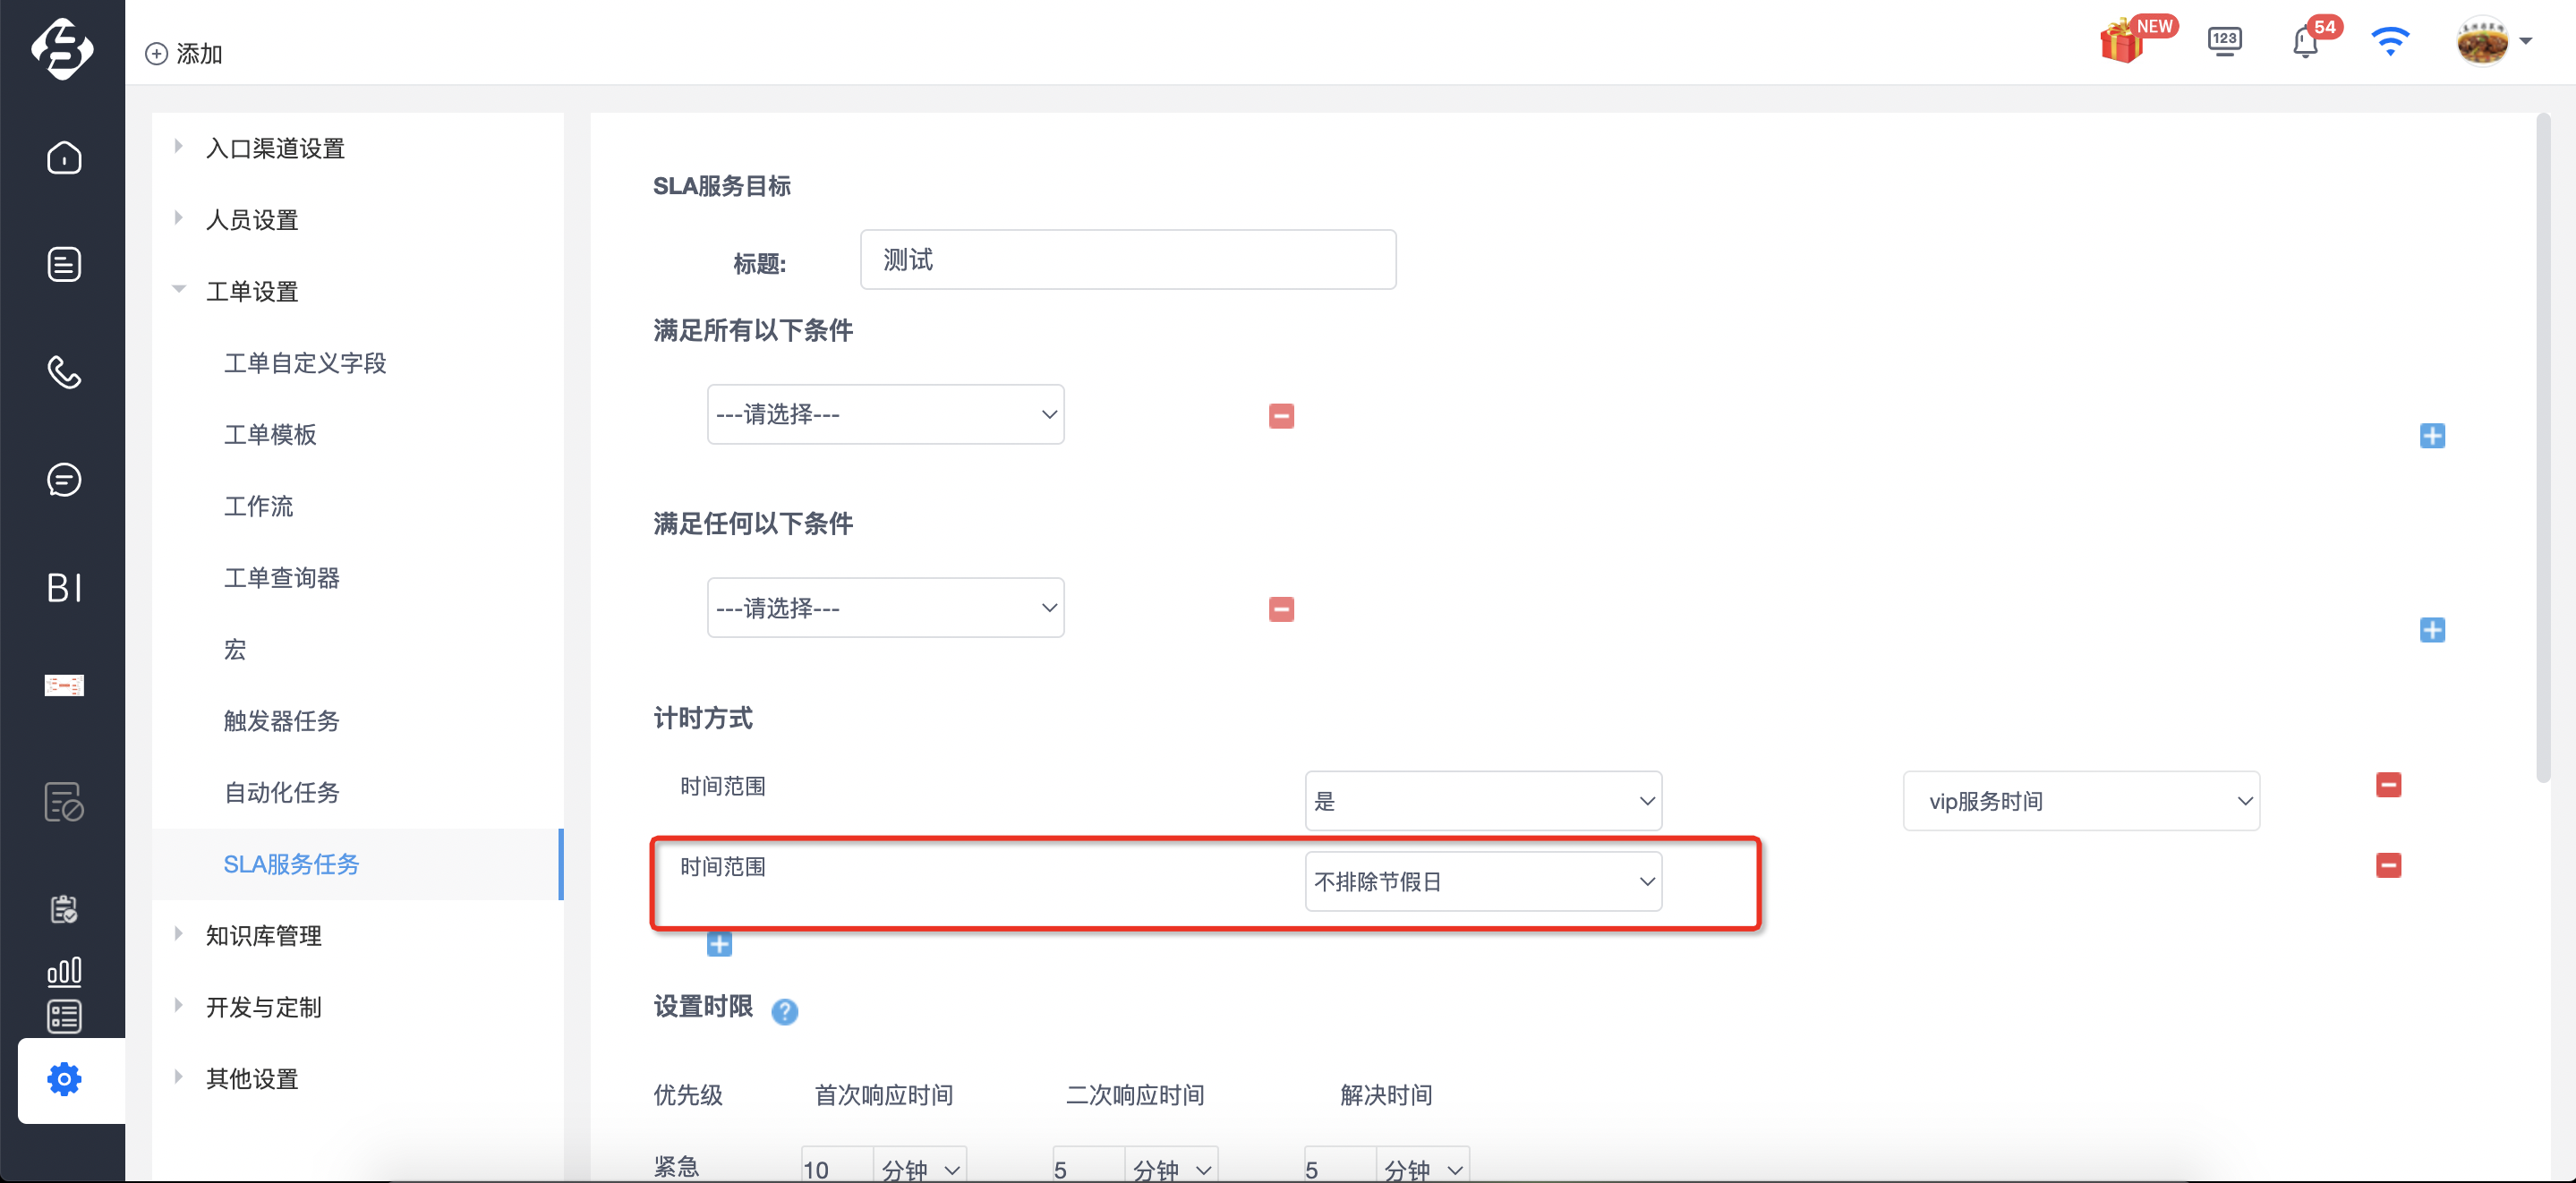Expand the 入口渠道设置 menu section

pos(274,148)
